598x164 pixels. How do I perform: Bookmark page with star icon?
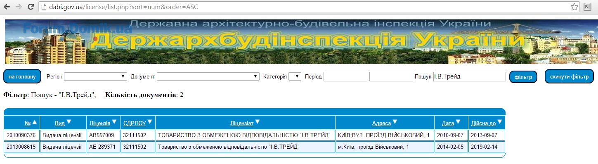574,7
